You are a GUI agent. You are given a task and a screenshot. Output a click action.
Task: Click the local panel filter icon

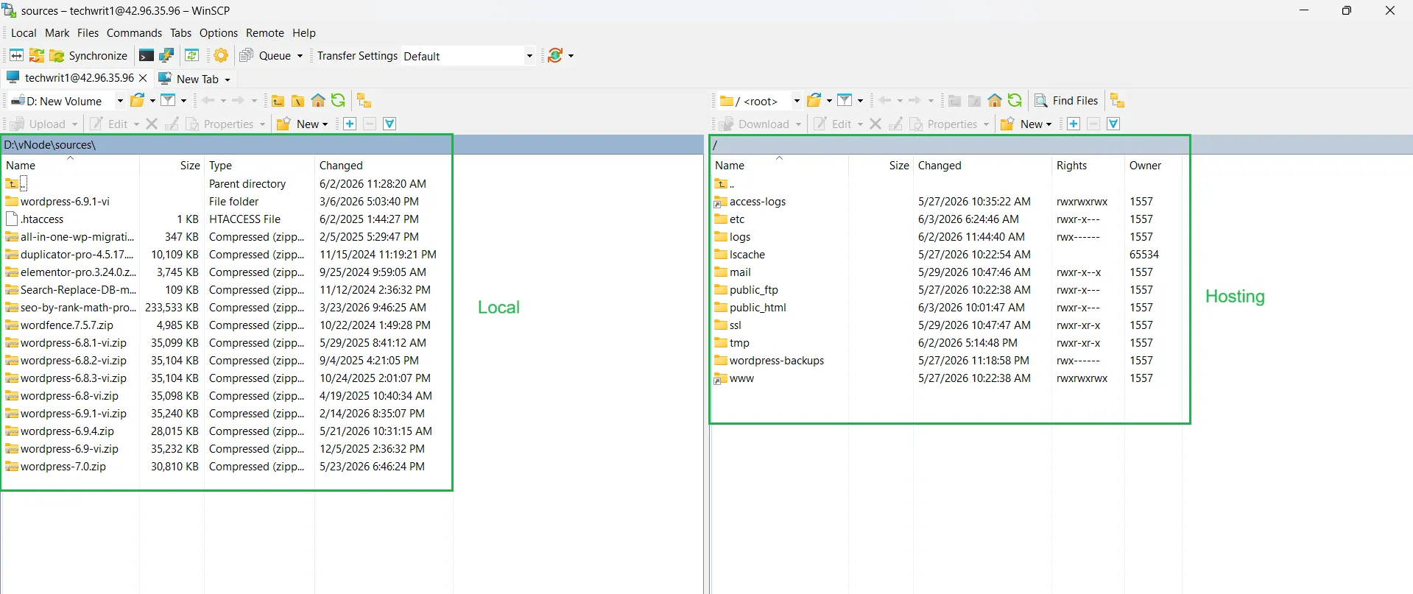click(x=168, y=101)
